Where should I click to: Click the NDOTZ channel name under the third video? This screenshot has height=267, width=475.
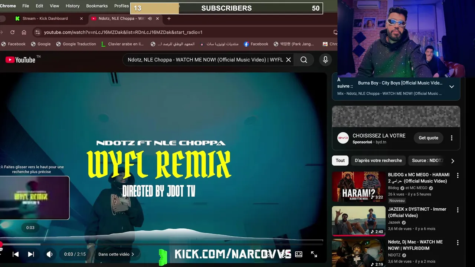(x=395, y=255)
